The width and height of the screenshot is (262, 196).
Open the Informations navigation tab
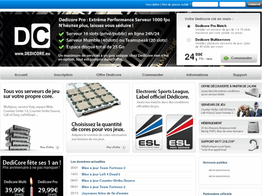[197, 75]
